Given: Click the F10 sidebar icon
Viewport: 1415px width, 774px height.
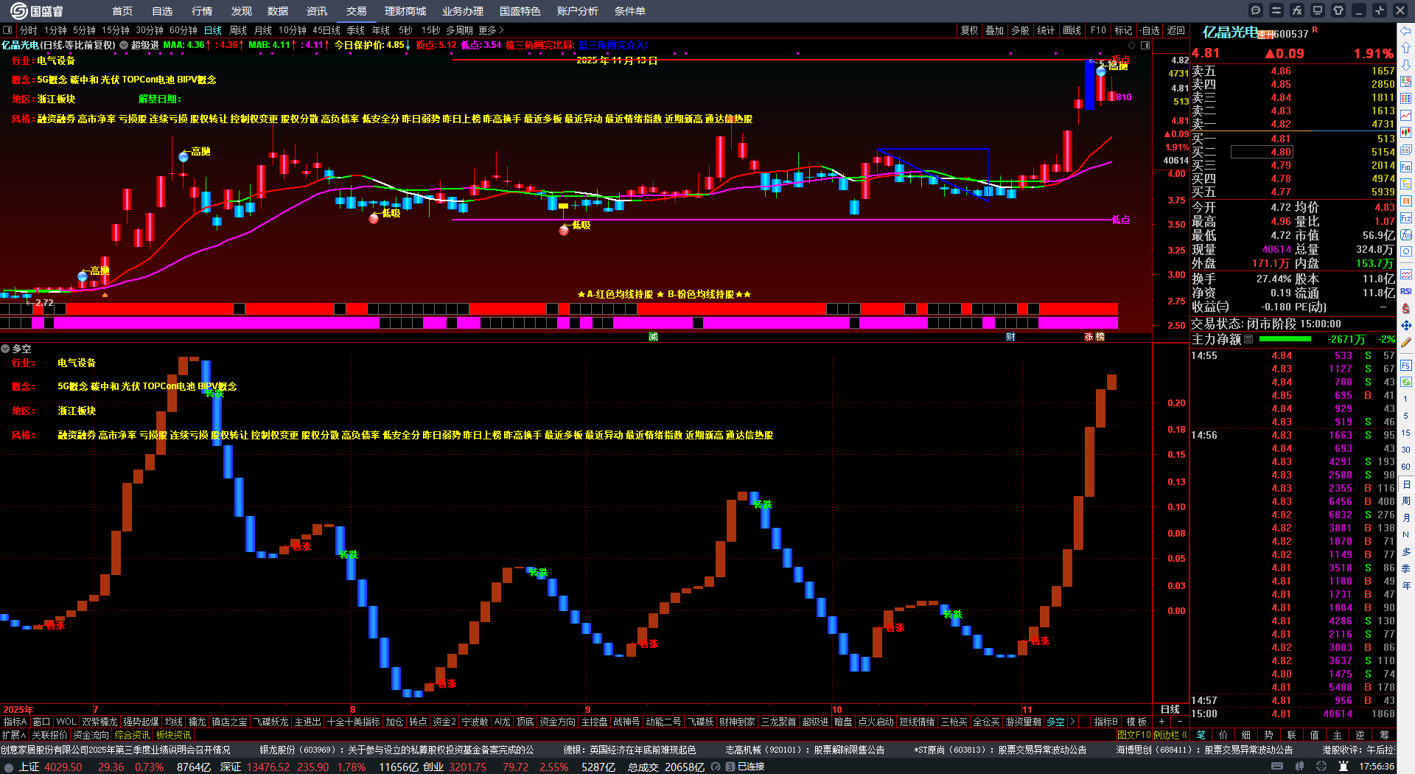Looking at the screenshot, I should 1406,167.
